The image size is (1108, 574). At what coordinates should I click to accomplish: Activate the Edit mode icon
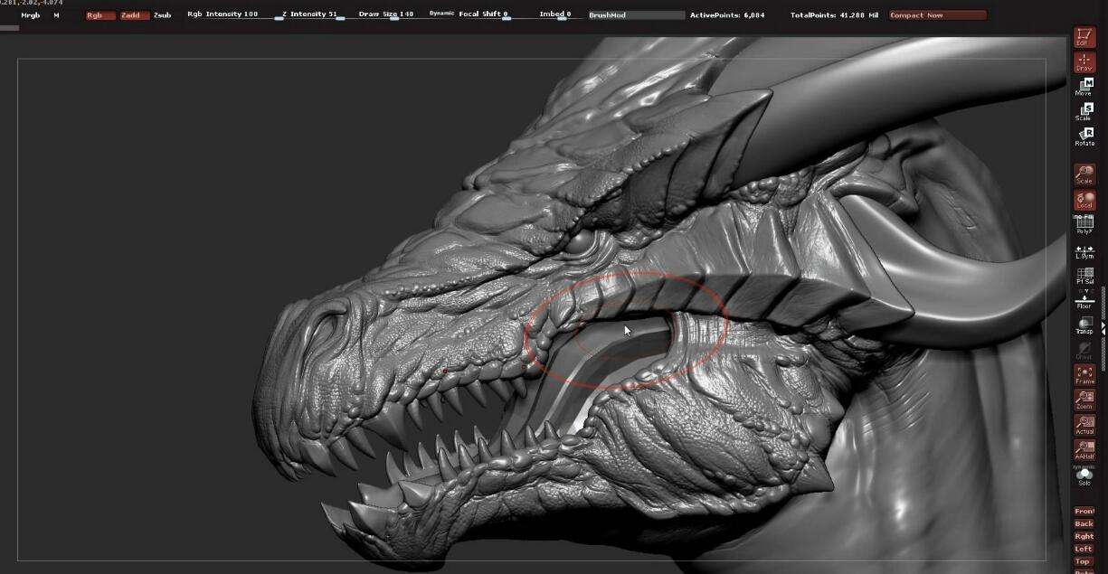pos(1084,37)
